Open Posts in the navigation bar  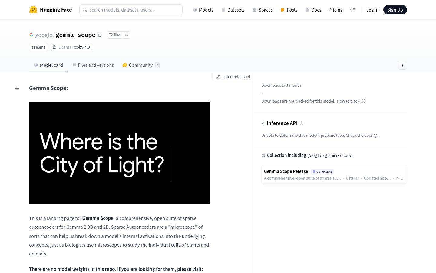(289, 10)
